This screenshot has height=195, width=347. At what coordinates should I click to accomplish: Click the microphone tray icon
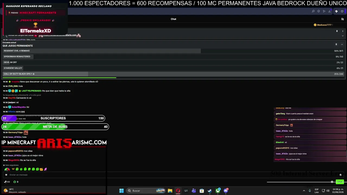(x=310, y=191)
